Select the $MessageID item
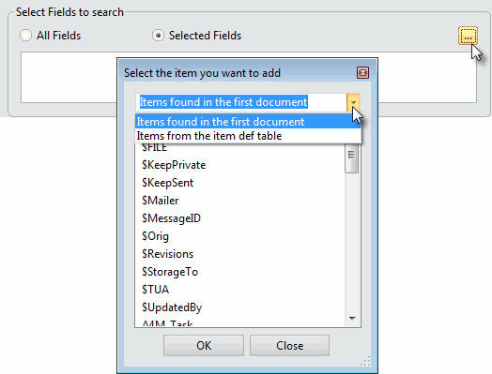This screenshot has height=374, width=492. (x=171, y=218)
